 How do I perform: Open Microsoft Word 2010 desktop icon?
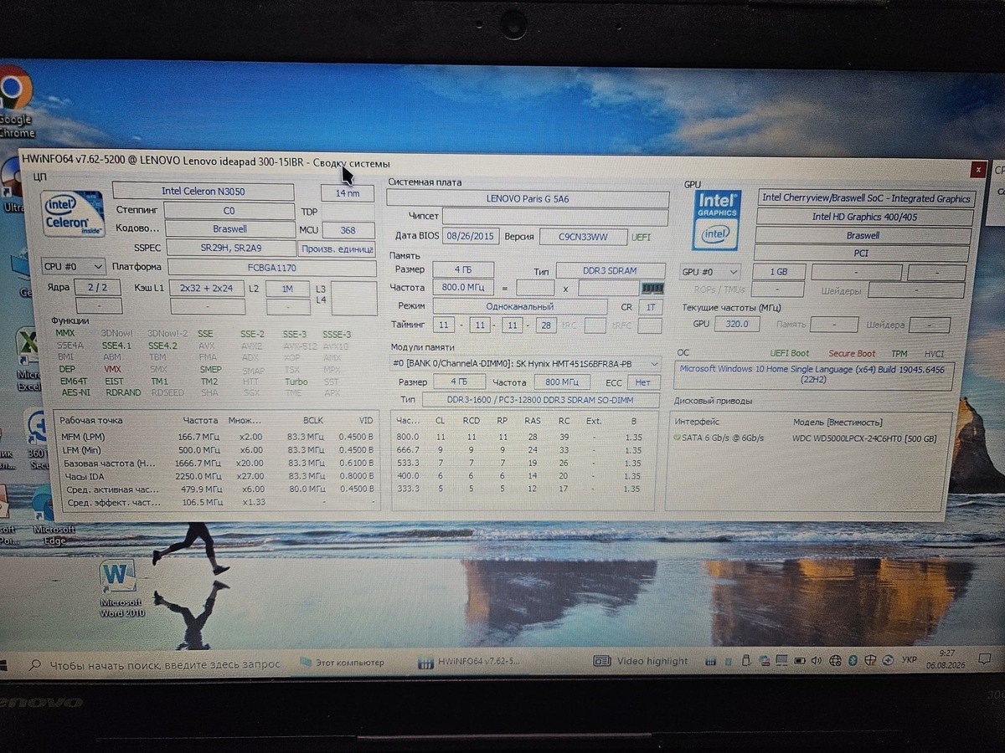tap(119, 588)
